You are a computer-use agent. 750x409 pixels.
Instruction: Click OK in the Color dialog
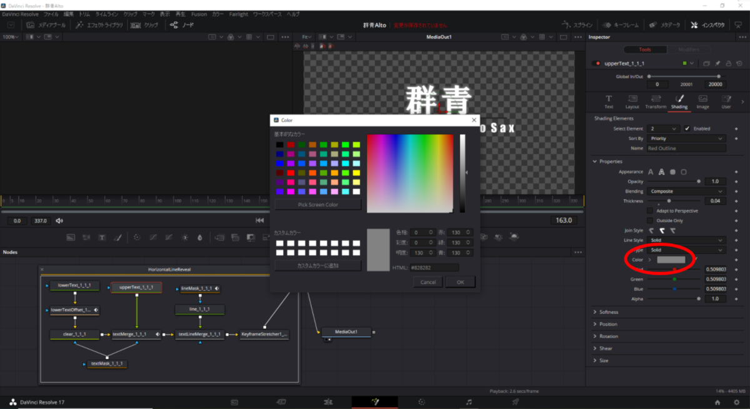pyautogui.click(x=460, y=282)
